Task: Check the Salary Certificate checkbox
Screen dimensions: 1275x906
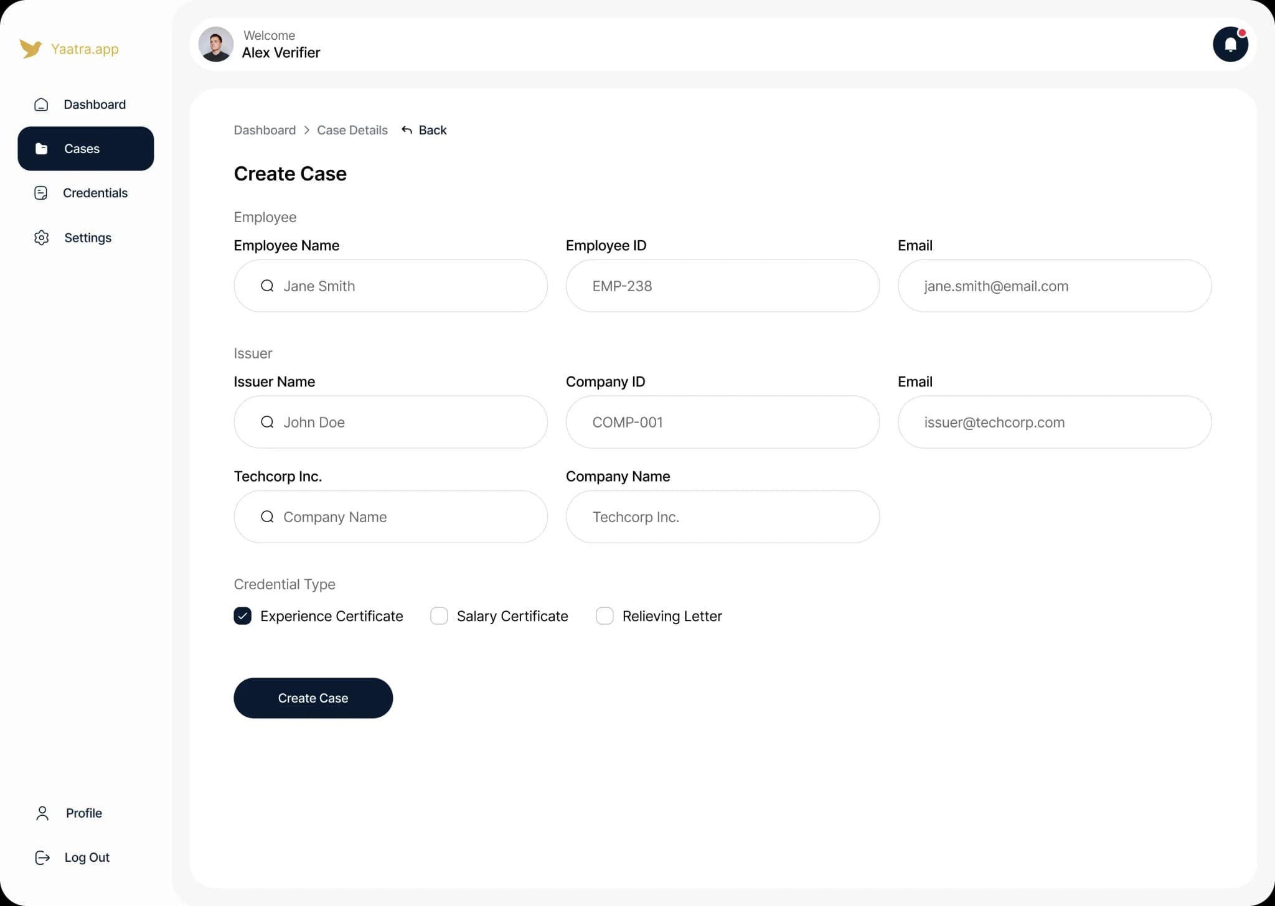Action: [x=439, y=616]
